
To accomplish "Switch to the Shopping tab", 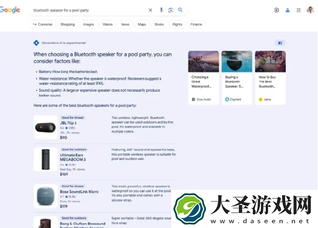I will [x=67, y=24].
